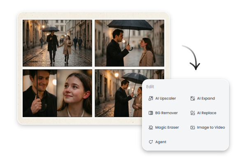Viewport: 247px width, 165px height.
Task: Launch the Agent text entry
Action: tap(161, 142)
